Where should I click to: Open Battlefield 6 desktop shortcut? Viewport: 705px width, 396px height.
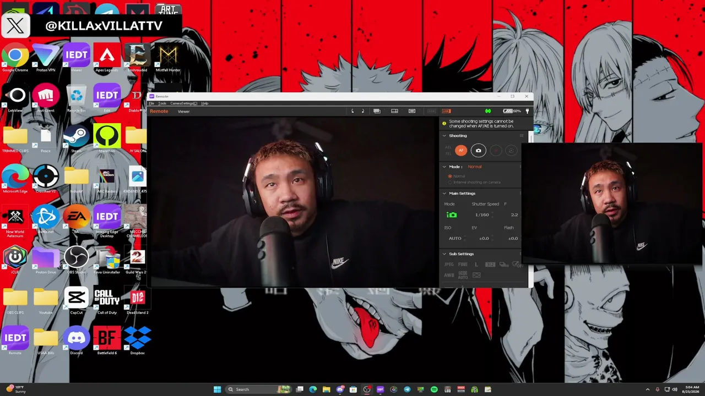click(107, 342)
